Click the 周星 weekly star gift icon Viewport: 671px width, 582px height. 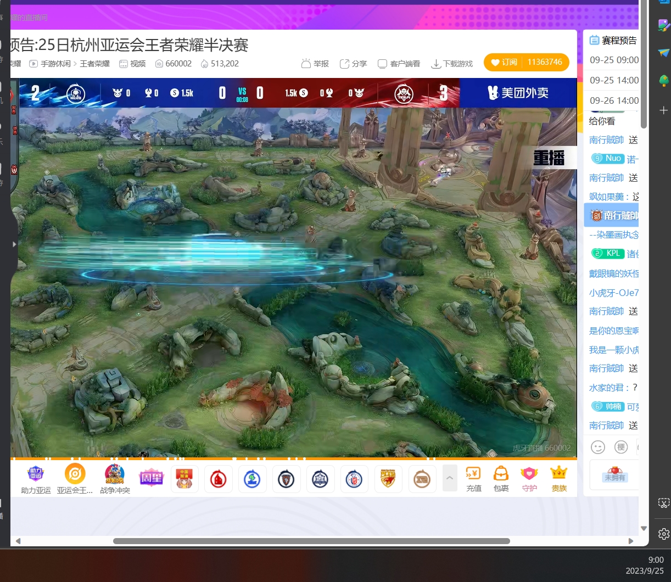point(150,478)
